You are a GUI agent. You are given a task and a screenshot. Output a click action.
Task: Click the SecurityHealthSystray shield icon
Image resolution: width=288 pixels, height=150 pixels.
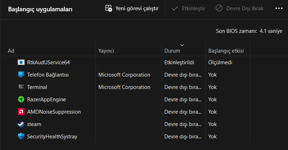click(x=21, y=136)
